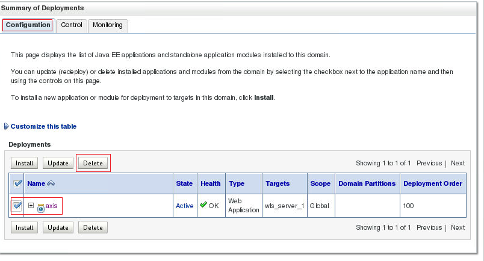The width and height of the screenshot is (484, 261).
Task: Switch to the Monitoring tab
Action: [108, 25]
